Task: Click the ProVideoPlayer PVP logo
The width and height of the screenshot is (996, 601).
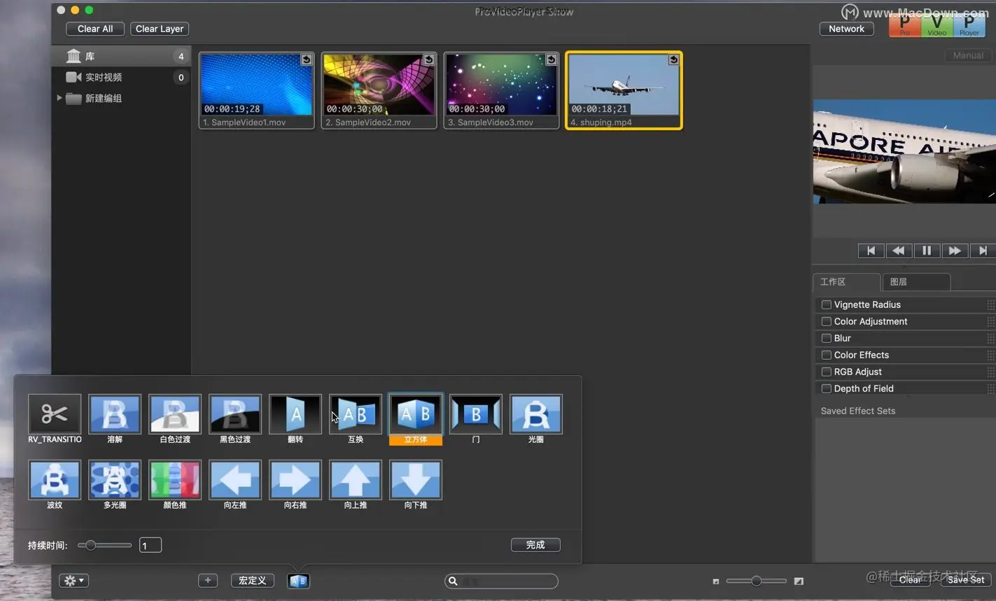Action: click(x=937, y=25)
